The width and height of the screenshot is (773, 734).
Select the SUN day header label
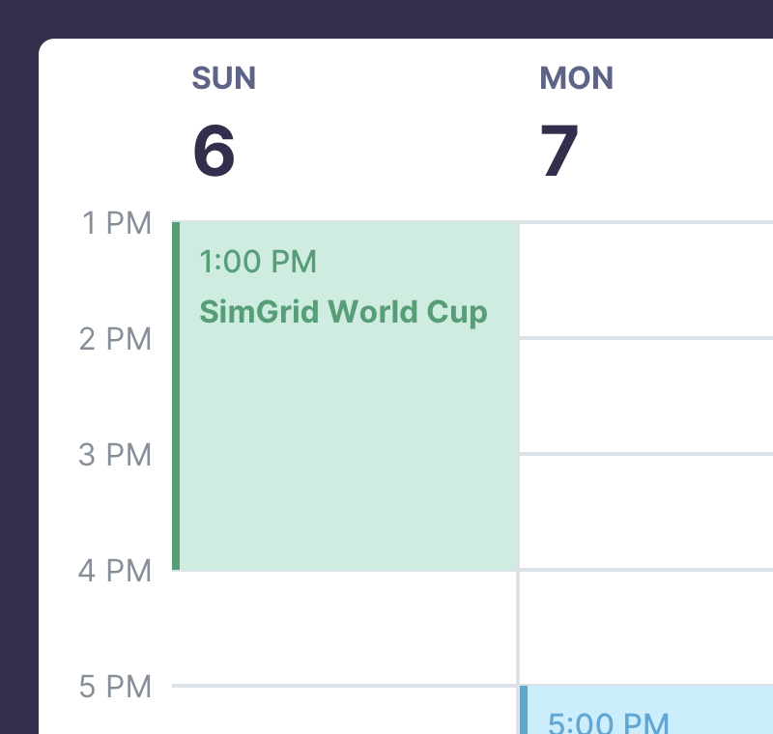point(224,78)
